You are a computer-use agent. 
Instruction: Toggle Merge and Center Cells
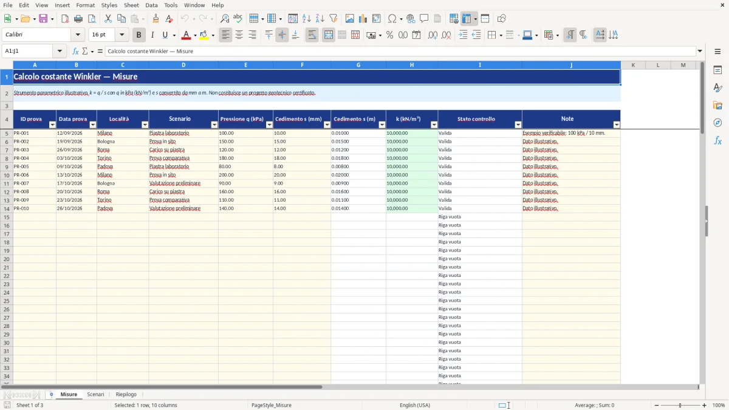pos(329,35)
